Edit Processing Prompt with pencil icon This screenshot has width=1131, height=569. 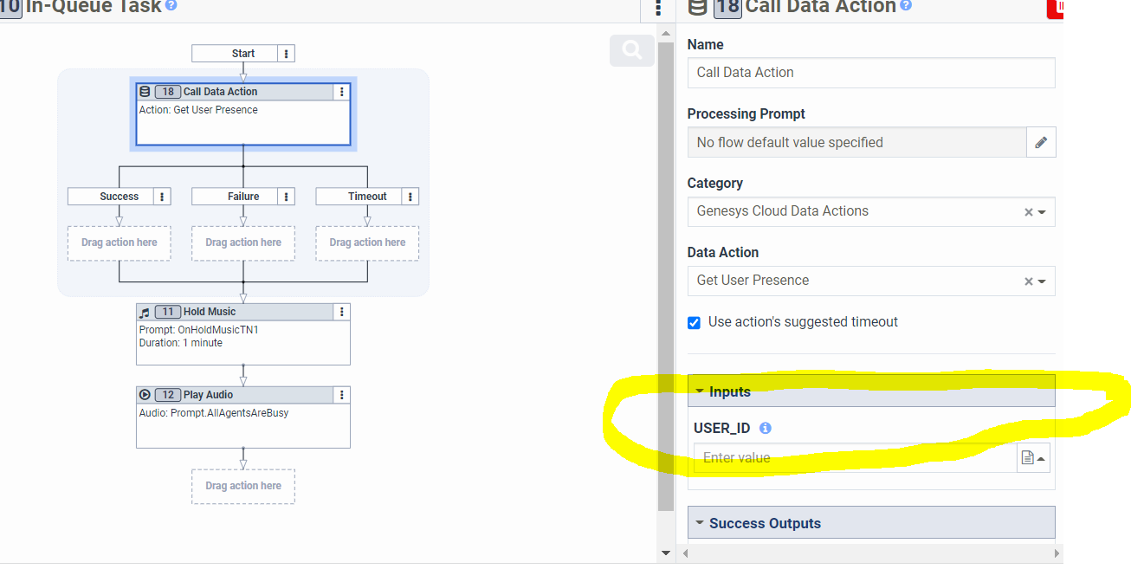pos(1041,142)
